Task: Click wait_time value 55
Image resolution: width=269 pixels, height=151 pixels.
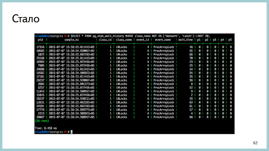Action: point(191,51)
